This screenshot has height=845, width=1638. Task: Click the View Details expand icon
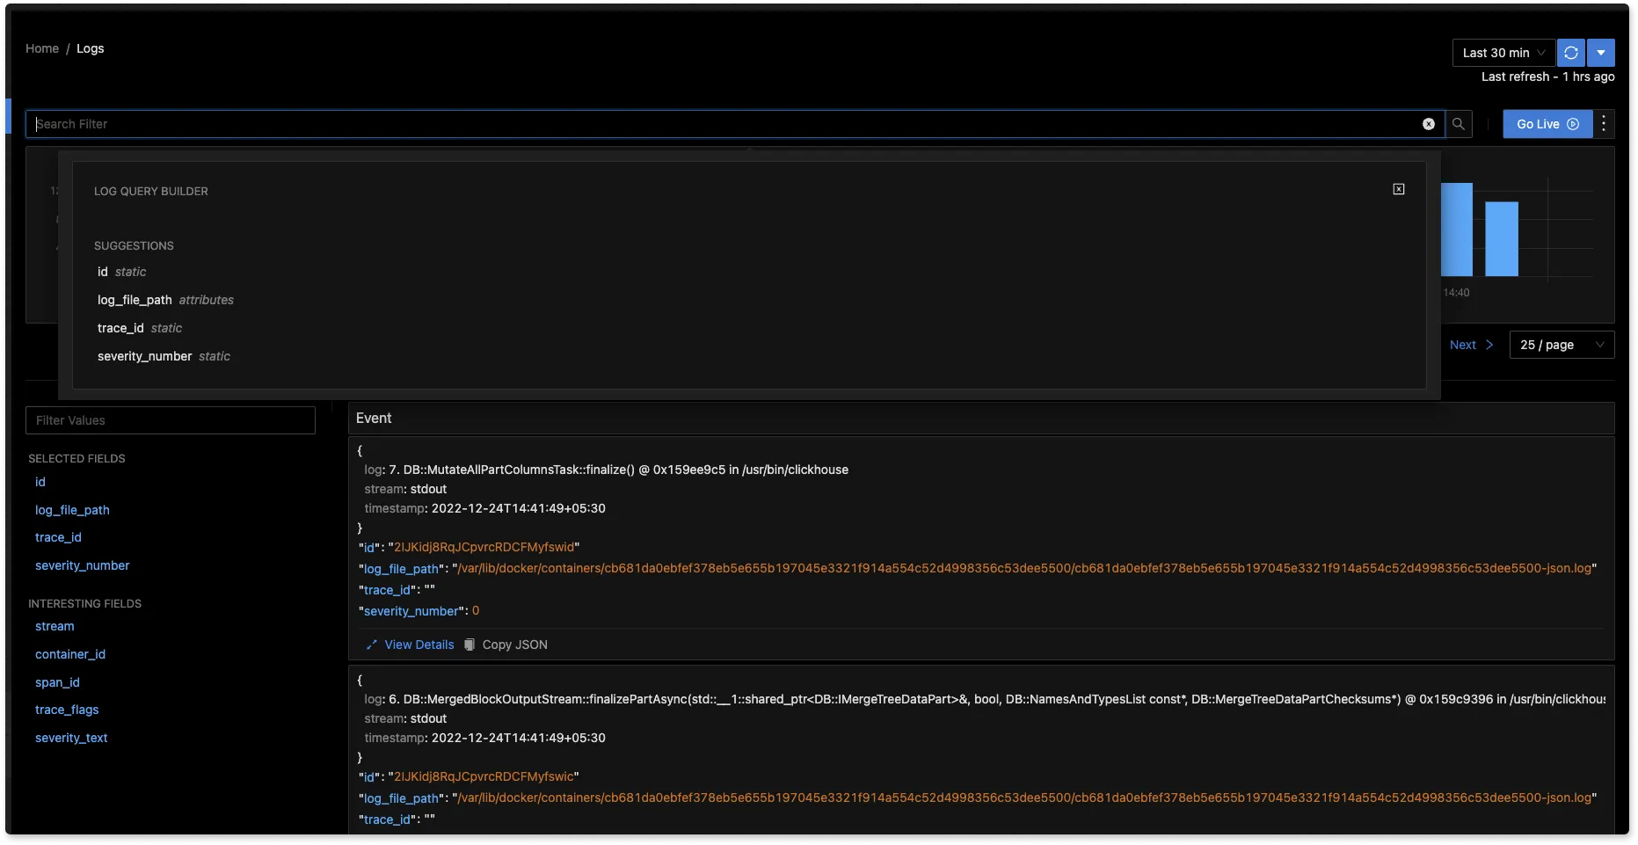pos(372,645)
